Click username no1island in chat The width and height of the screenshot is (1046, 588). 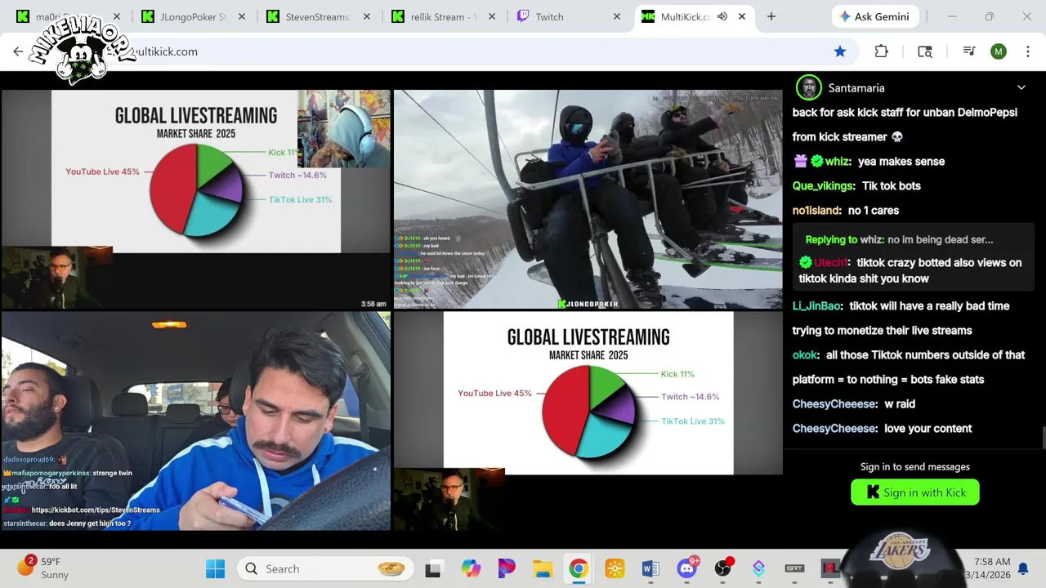click(816, 211)
